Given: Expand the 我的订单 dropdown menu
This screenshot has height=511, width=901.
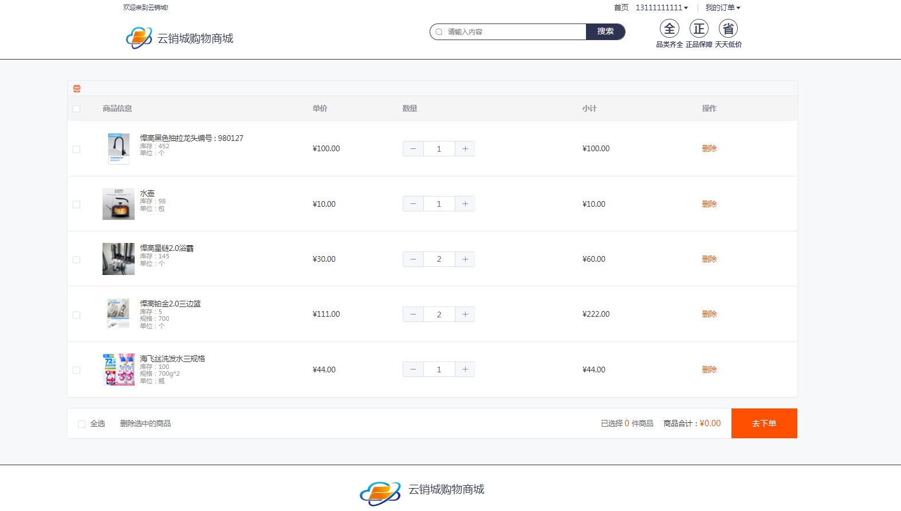Looking at the screenshot, I should 722,7.
